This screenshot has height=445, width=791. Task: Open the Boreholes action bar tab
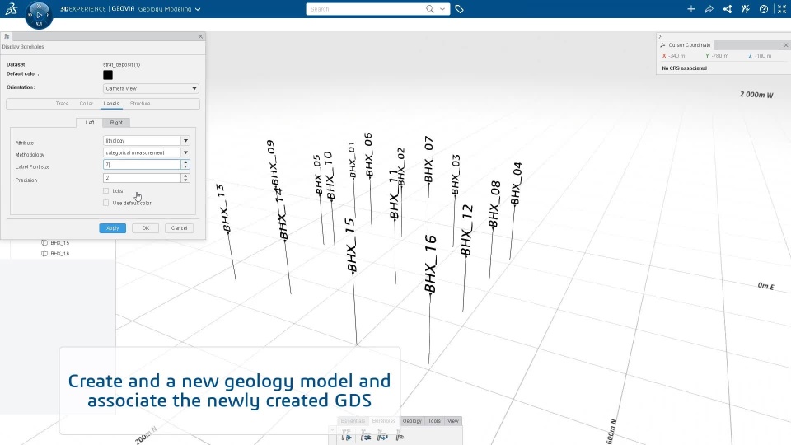click(x=384, y=421)
